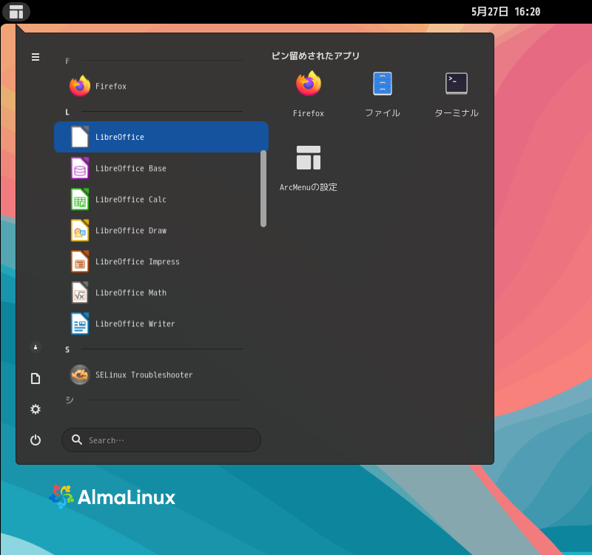Launch LibreOffice Impress
This screenshot has height=555, width=592.
click(161, 262)
